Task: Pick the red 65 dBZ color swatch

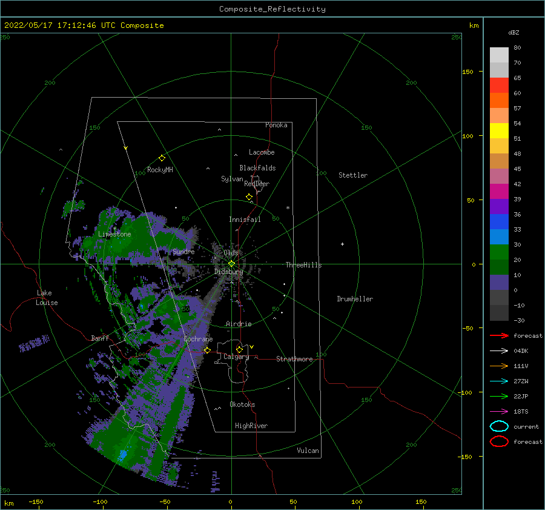Action: [499, 86]
